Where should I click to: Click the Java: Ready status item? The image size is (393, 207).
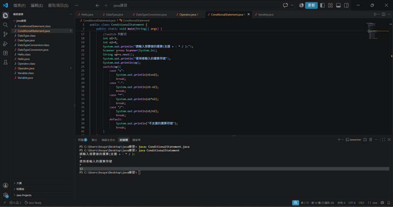tap(33, 203)
